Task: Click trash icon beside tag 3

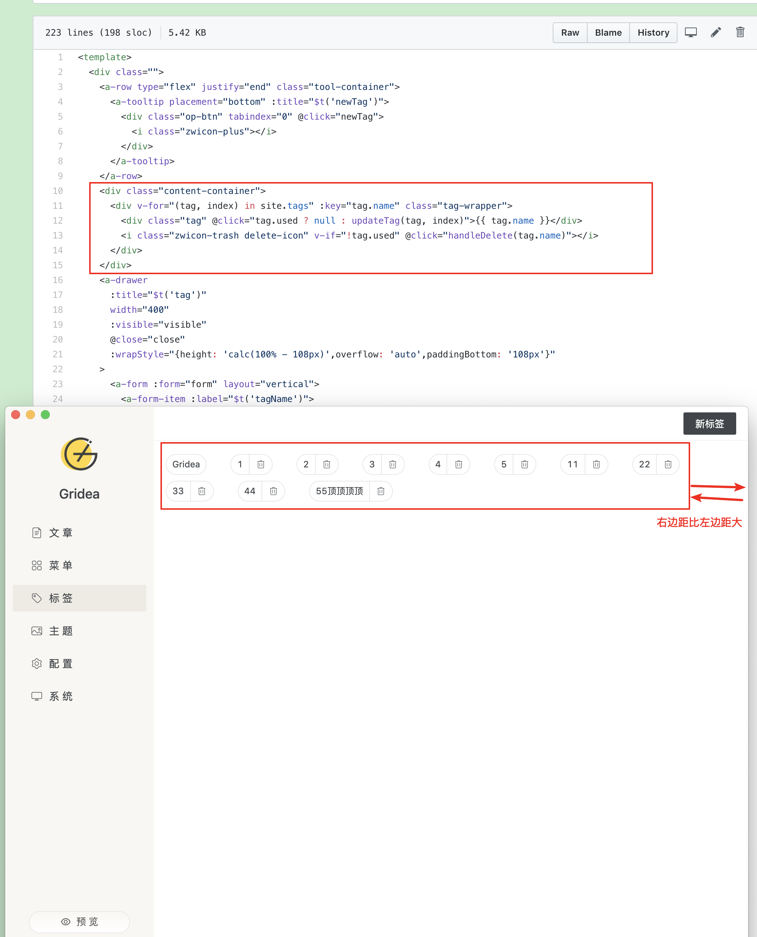Action: tap(393, 464)
